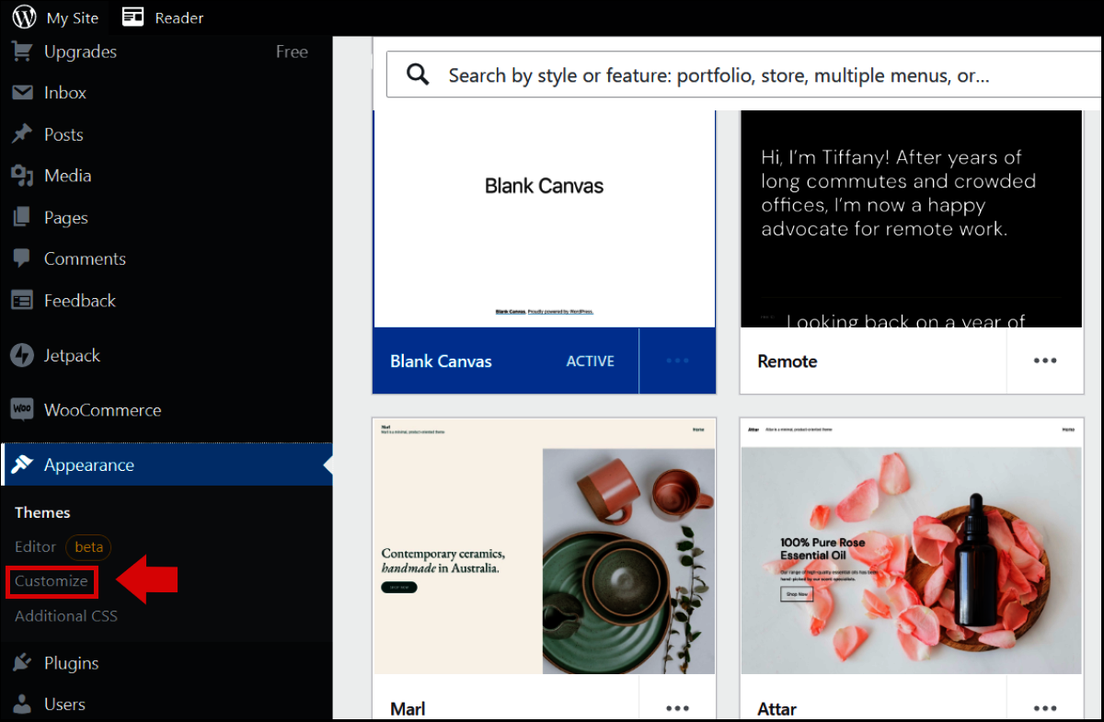Open the Media library icon
This screenshot has width=1104, height=722.
pos(22,176)
